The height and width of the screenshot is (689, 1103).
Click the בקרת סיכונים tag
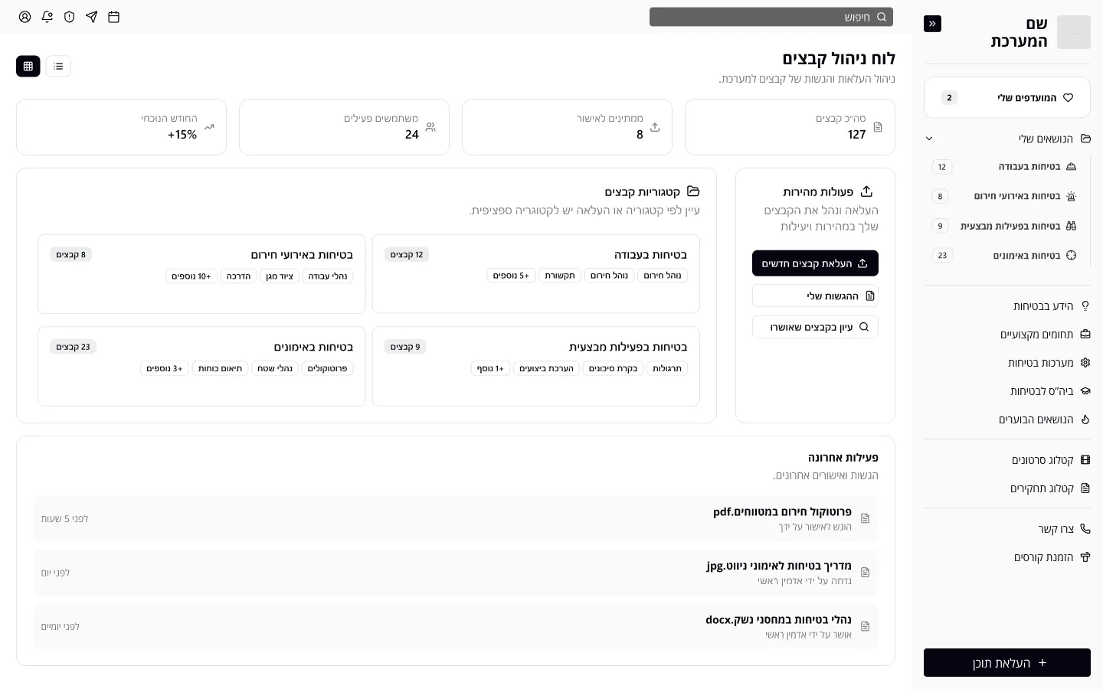point(614,368)
